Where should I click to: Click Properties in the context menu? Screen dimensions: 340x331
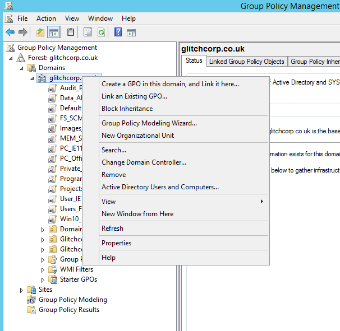pyautogui.click(x=116, y=243)
